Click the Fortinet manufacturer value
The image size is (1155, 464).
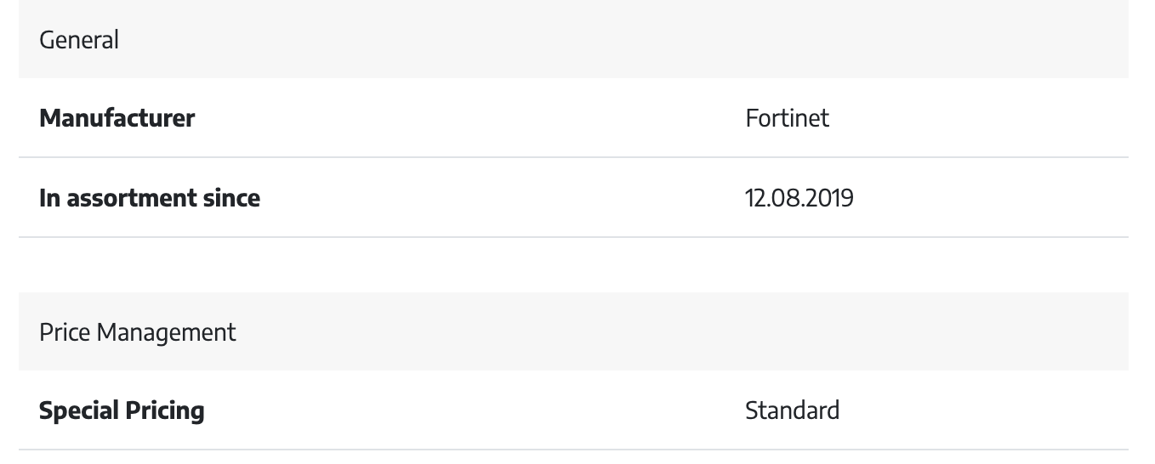(787, 118)
